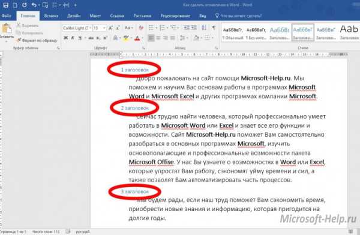Click the '2 заголовок' heading text

pyautogui.click(x=135, y=108)
